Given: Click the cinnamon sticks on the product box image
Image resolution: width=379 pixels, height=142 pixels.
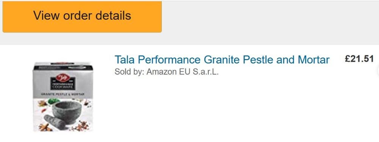Looking at the screenshot, I should click(x=45, y=127).
